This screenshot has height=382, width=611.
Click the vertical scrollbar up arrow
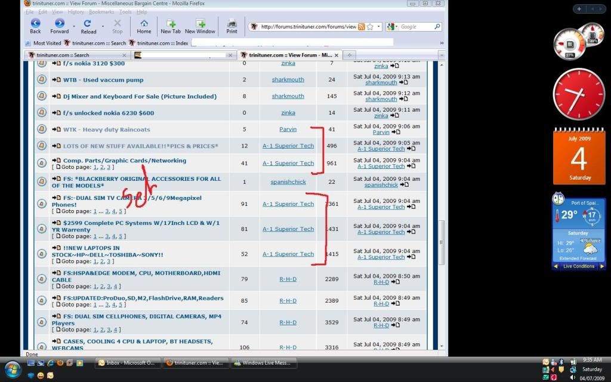tap(442, 65)
